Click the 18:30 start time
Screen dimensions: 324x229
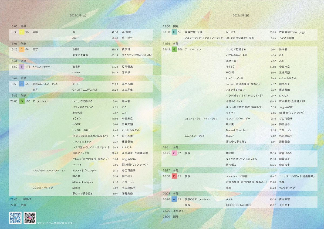pos(166,176)
